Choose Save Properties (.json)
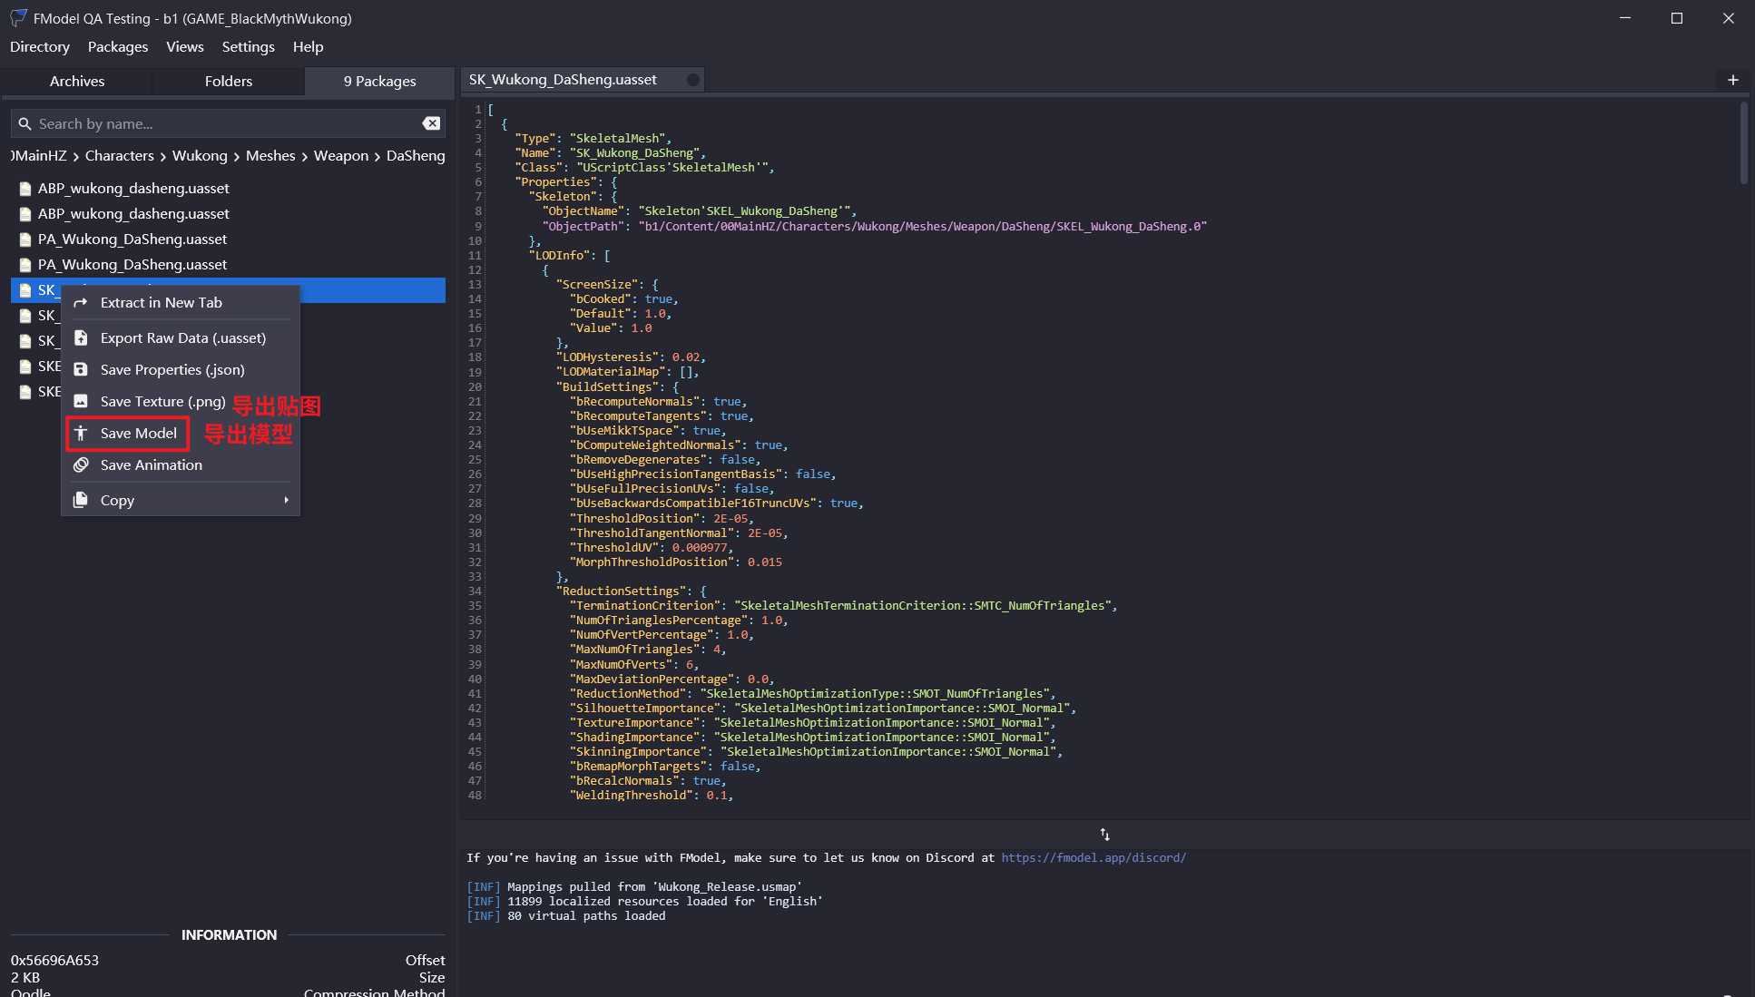Image resolution: width=1755 pixels, height=997 pixels. pos(181,369)
